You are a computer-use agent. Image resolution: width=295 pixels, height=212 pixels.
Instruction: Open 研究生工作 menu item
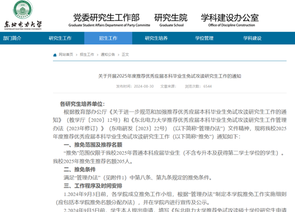(60, 38)
